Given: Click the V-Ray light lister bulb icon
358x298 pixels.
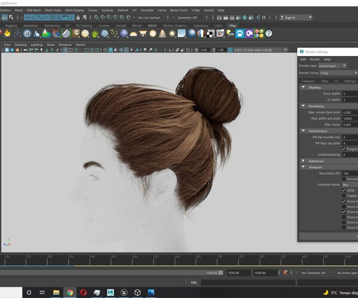Looking at the screenshot, I should tap(230, 33).
